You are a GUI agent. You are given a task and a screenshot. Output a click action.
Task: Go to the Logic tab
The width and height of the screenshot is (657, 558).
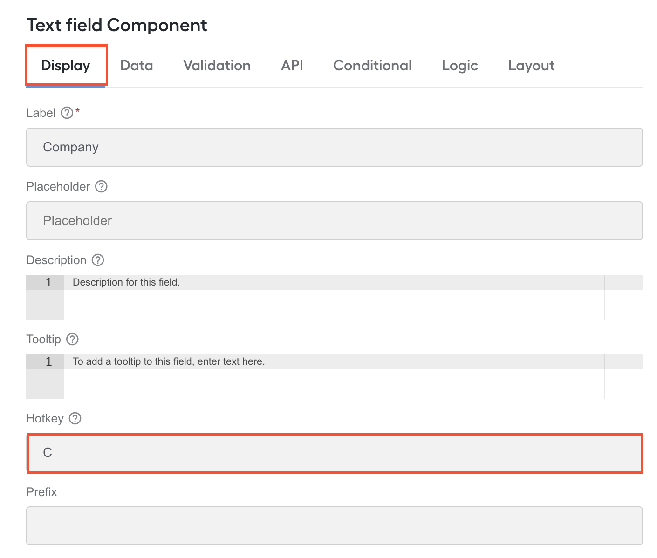click(460, 66)
